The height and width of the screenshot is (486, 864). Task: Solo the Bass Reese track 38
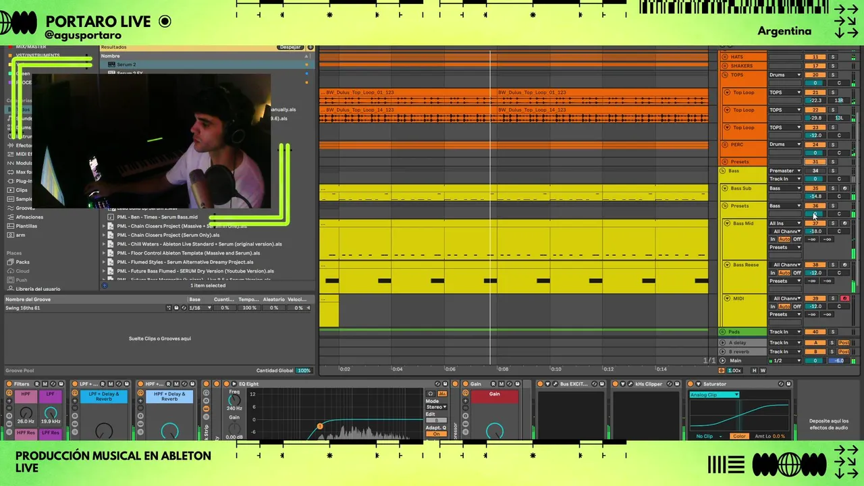pyautogui.click(x=832, y=265)
